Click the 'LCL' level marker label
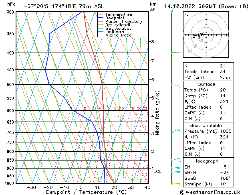The image size is (252, 195). [x=157, y=171]
